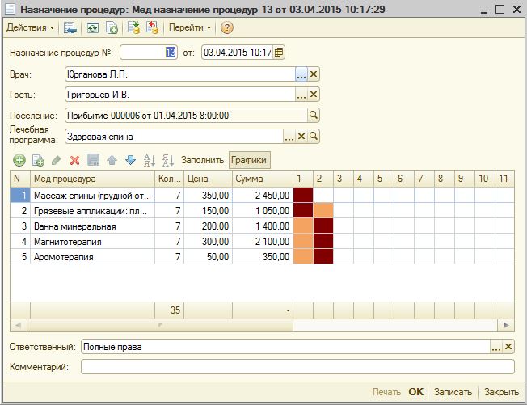Screen dimensions: 527x405
Task: Click the unpost document icon with red arrow
Action: (x=152, y=28)
